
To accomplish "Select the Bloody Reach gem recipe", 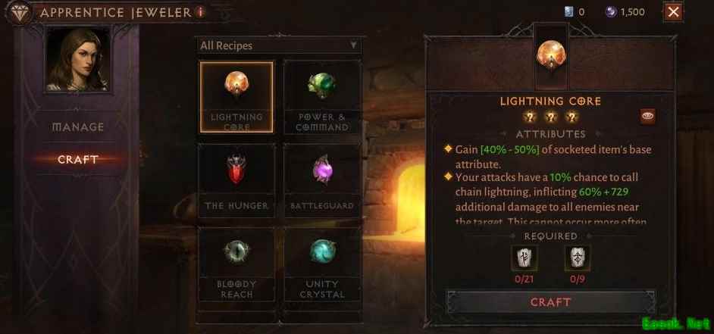I will (236, 264).
